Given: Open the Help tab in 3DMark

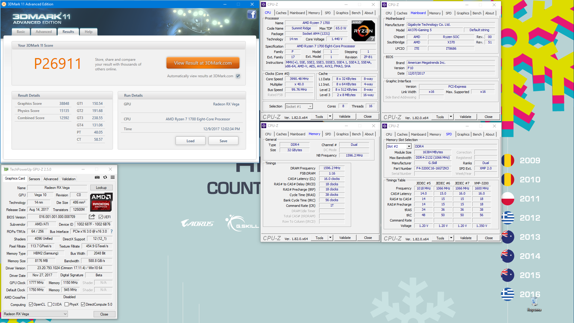Looking at the screenshot, I should 89,32.
